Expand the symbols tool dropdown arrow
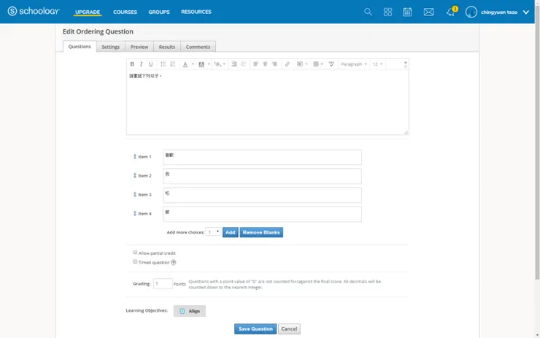 pos(224,64)
